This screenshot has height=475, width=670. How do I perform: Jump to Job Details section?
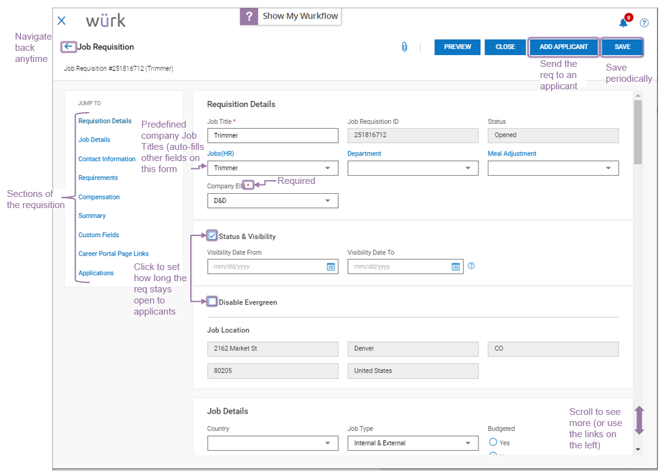pos(94,139)
